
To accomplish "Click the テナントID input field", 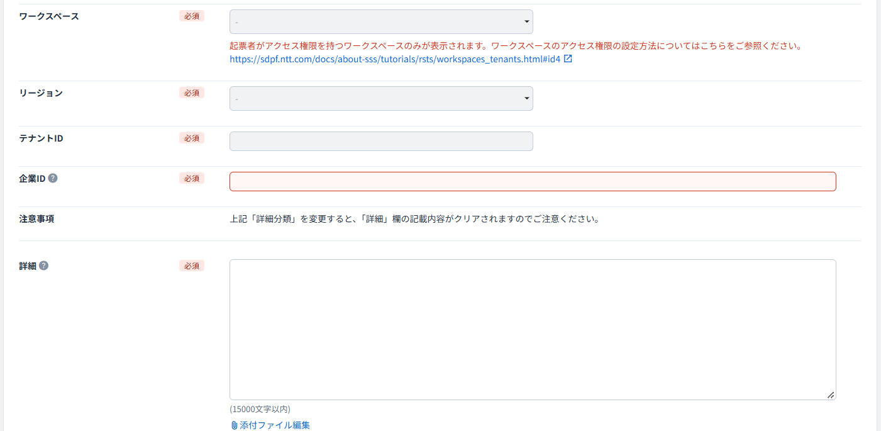I will pyautogui.click(x=381, y=141).
